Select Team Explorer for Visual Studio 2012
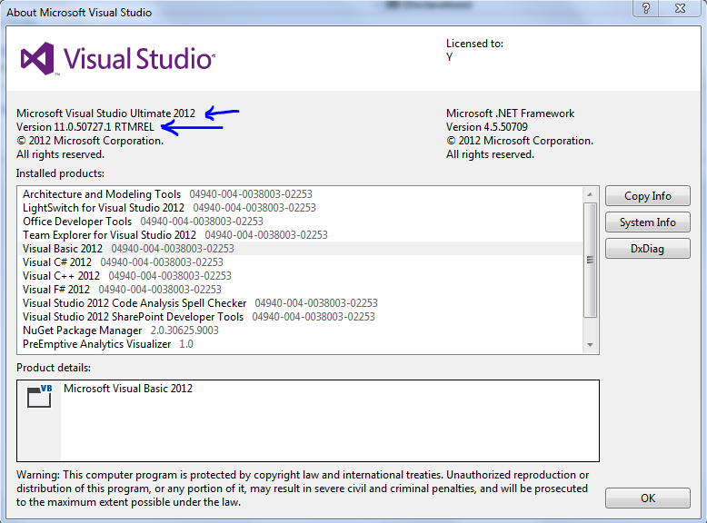Viewport: 707px width, 523px height. (302, 234)
